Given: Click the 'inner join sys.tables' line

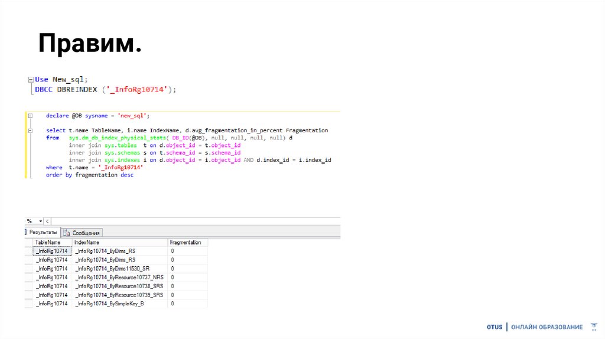Looking at the screenshot, I should point(155,145).
